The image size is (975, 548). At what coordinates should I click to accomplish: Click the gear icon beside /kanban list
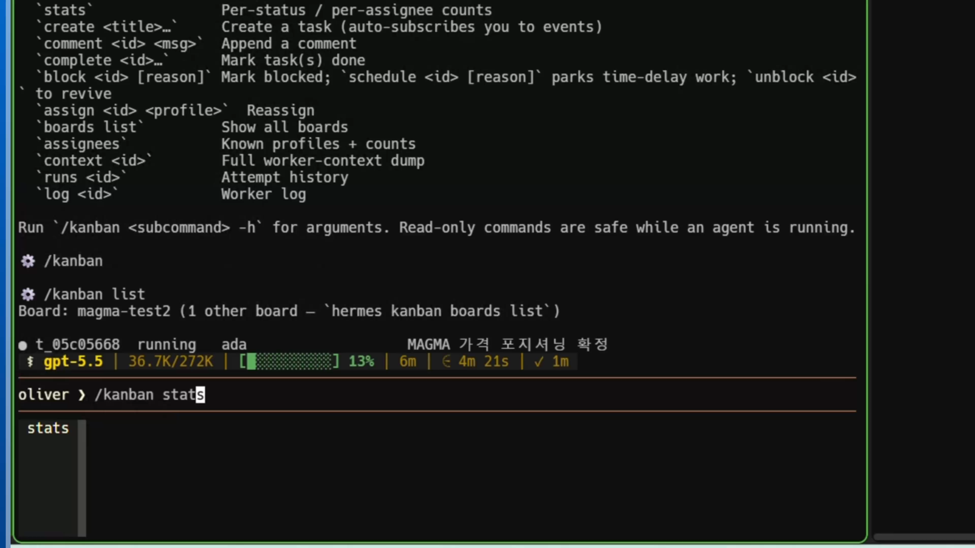28,295
